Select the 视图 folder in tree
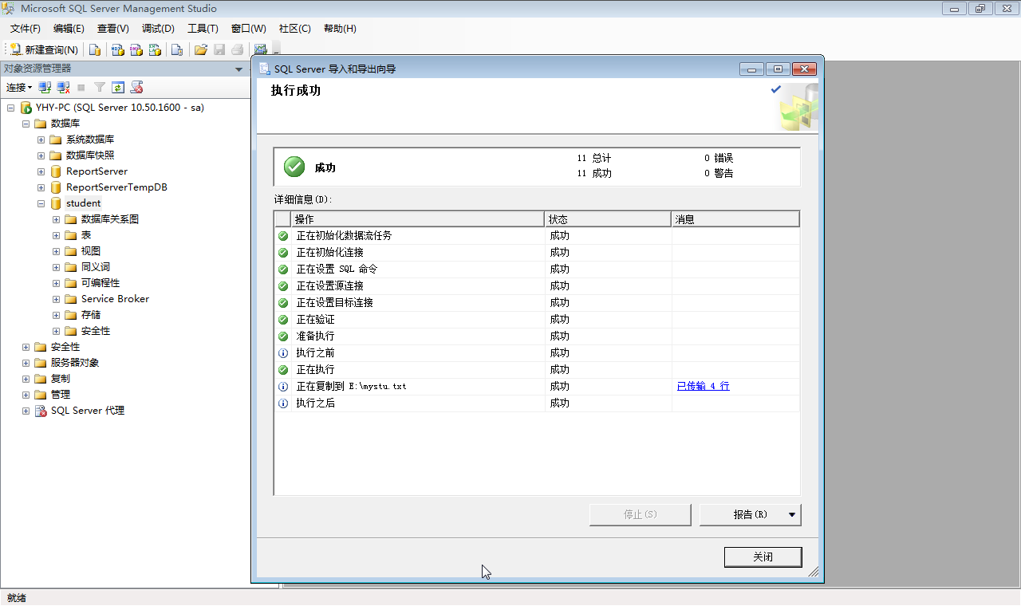 point(91,251)
